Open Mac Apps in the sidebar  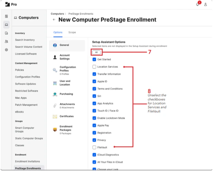pos(21,98)
